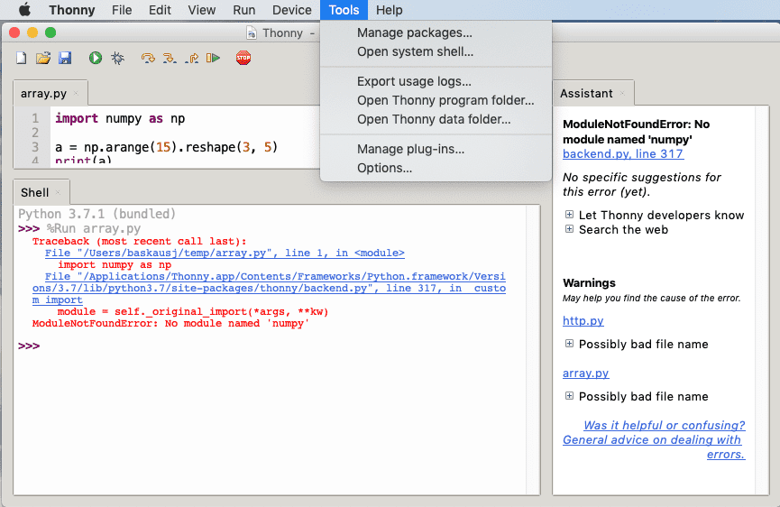Click ModuleNotFoundError line in Shell output
780x507 pixels.
click(170, 323)
